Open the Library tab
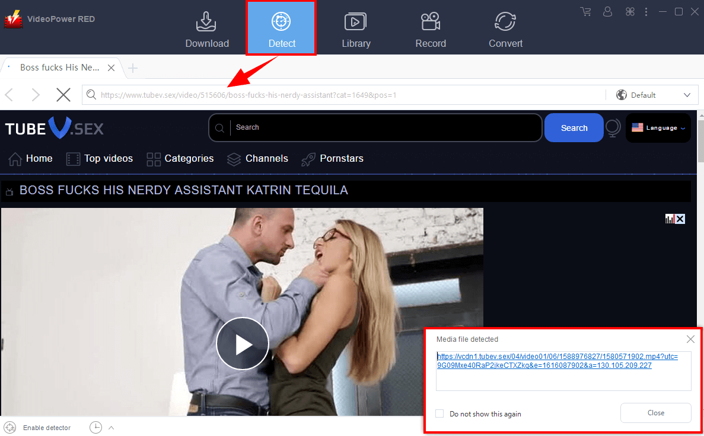The image size is (704, 436). [x=356, y=30]
